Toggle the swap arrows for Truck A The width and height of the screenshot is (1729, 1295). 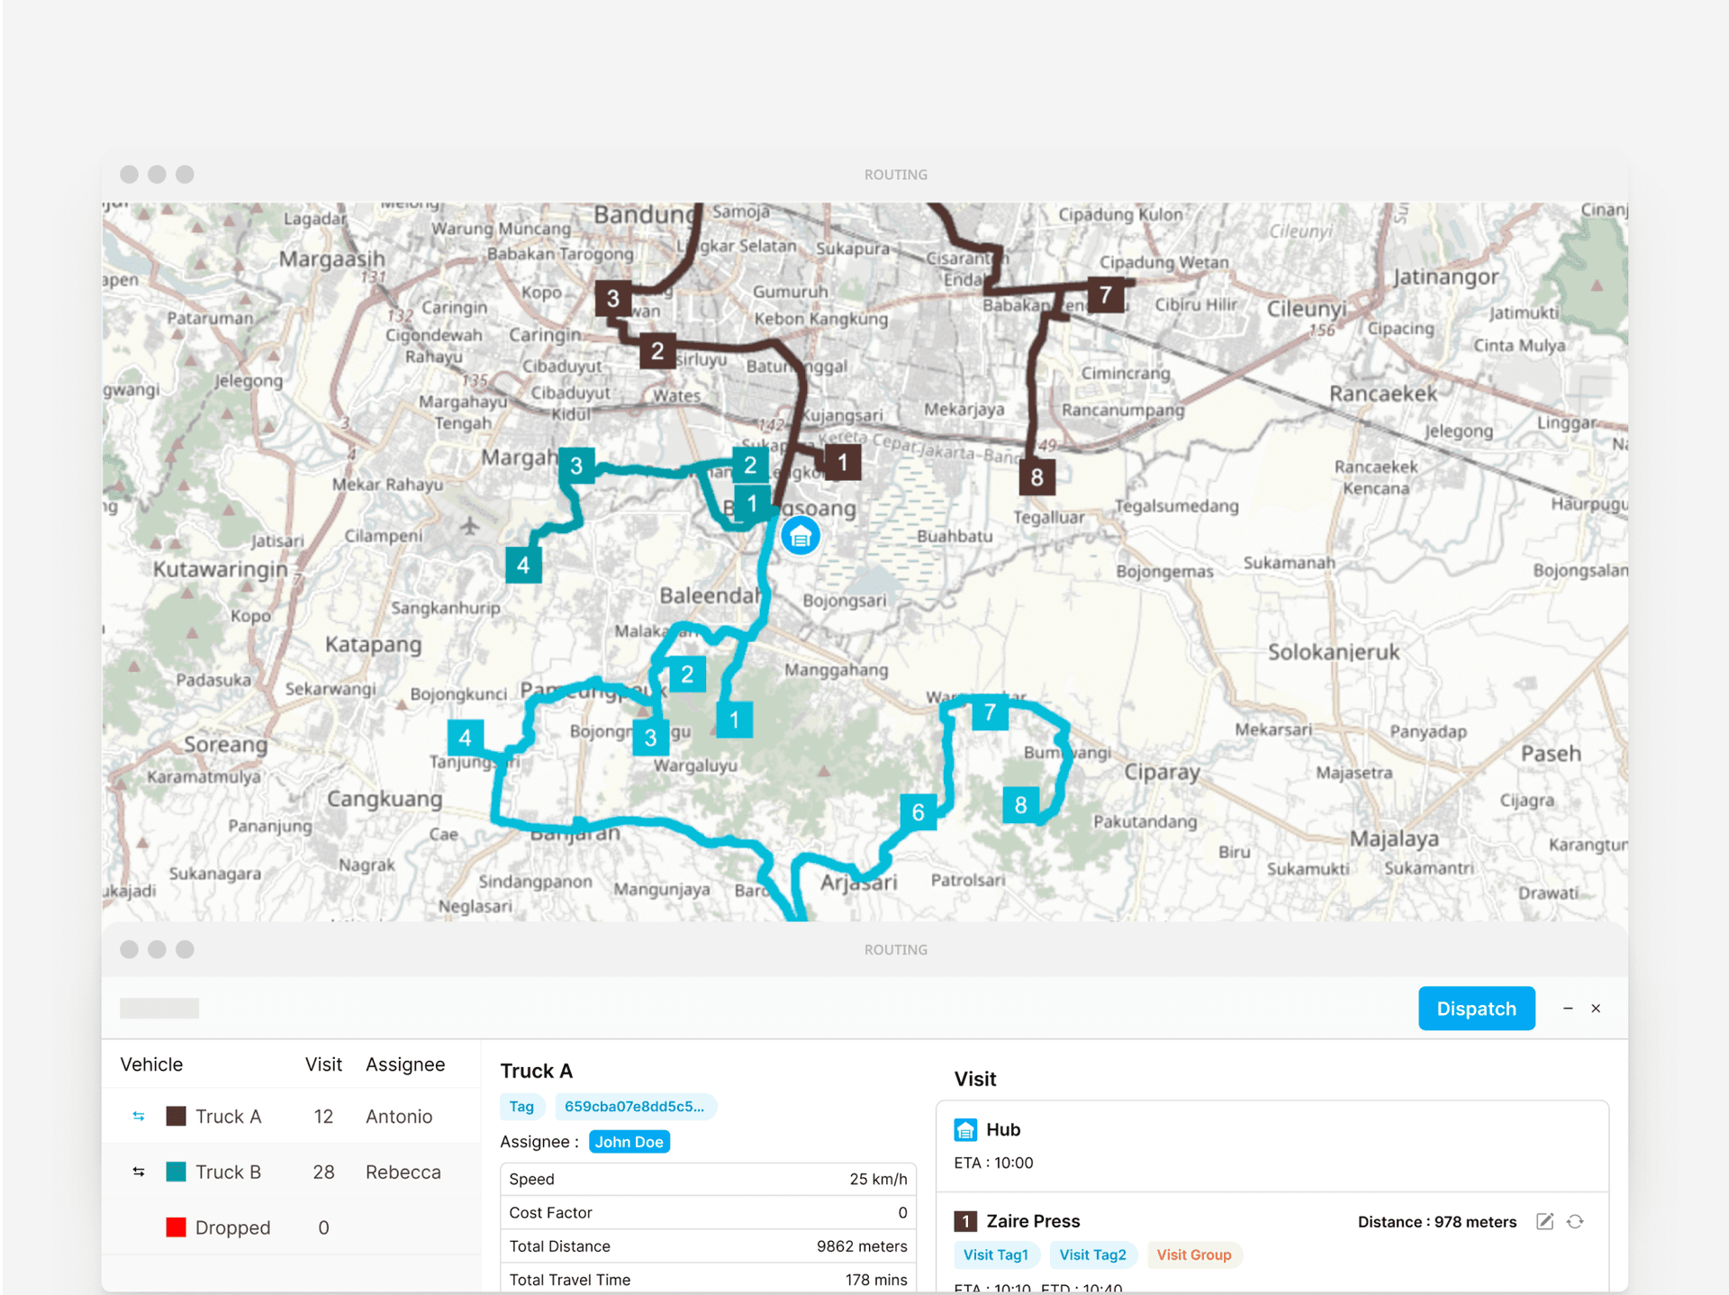coord(139,1116)
